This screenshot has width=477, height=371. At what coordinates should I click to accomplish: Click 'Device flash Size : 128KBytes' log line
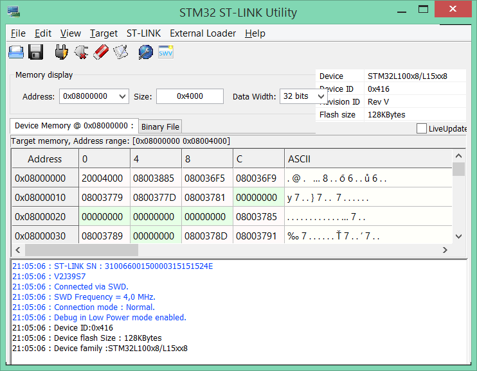point(87,338)
